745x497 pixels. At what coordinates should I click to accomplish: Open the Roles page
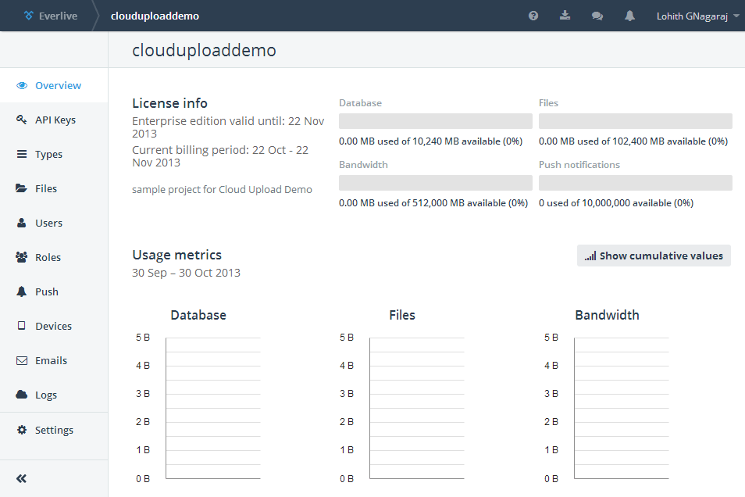48,257
